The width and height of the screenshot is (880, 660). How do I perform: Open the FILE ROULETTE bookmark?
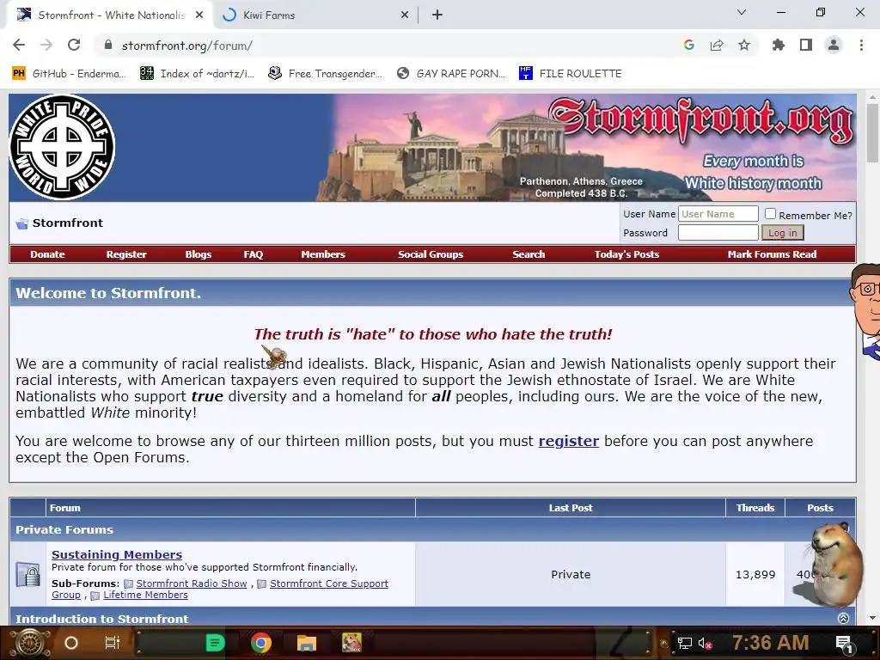click(571, 74)
